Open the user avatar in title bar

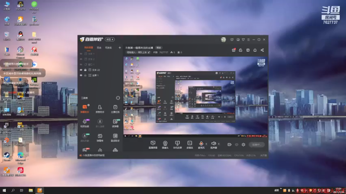pos(223,40)
